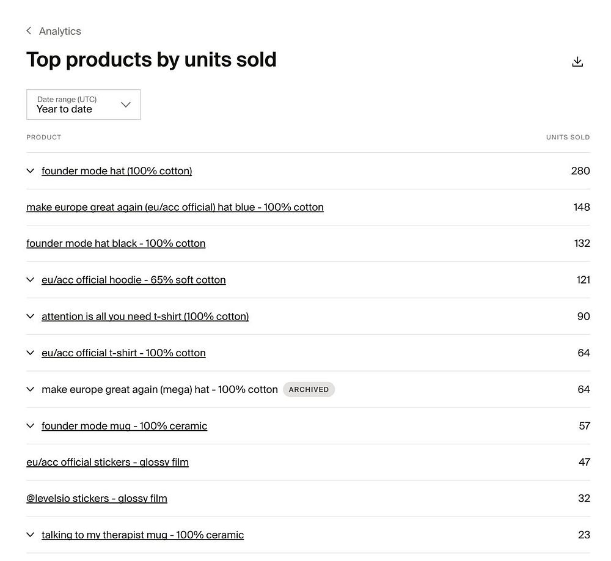611x561 pixels.
Task: Click the back arrow beside Analytics
Action: point(29,31)
